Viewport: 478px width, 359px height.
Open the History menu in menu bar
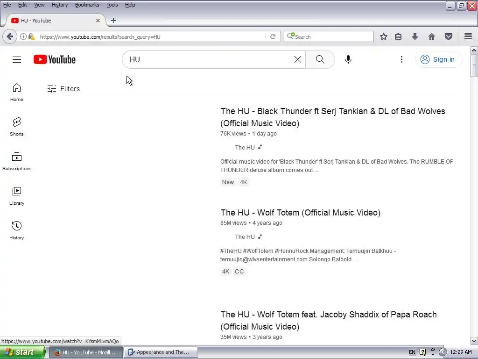tap(60, 5)
